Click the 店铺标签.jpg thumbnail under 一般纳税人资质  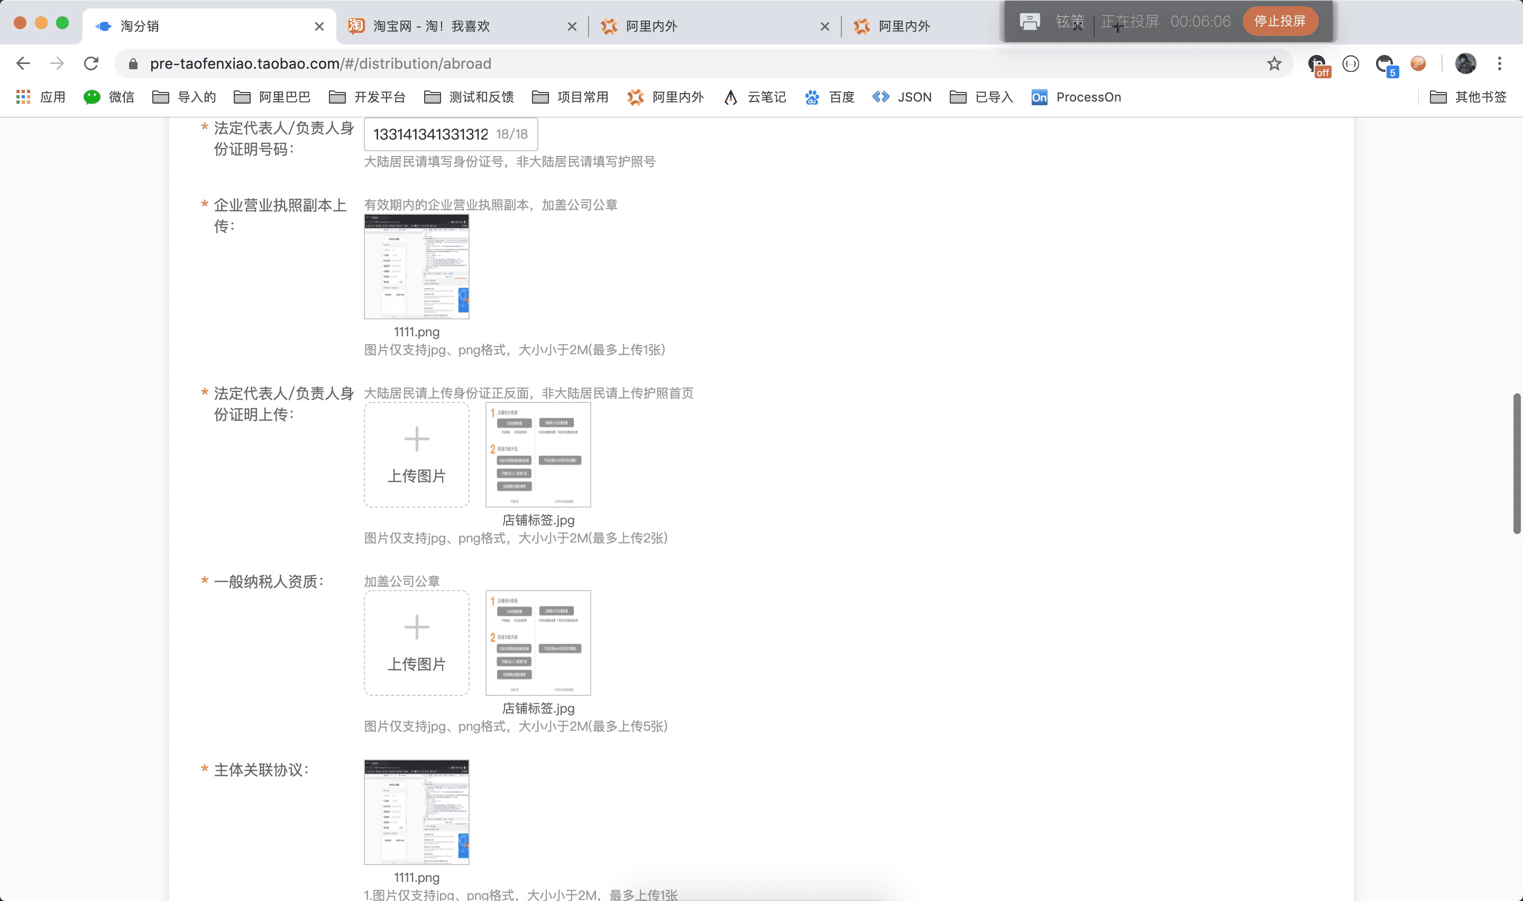pyautogui.click(x=538, y=643)
